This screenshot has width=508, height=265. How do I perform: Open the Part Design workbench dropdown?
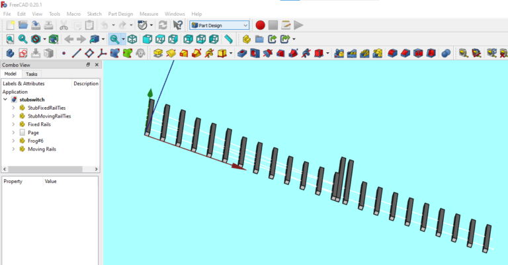[220, 25]
